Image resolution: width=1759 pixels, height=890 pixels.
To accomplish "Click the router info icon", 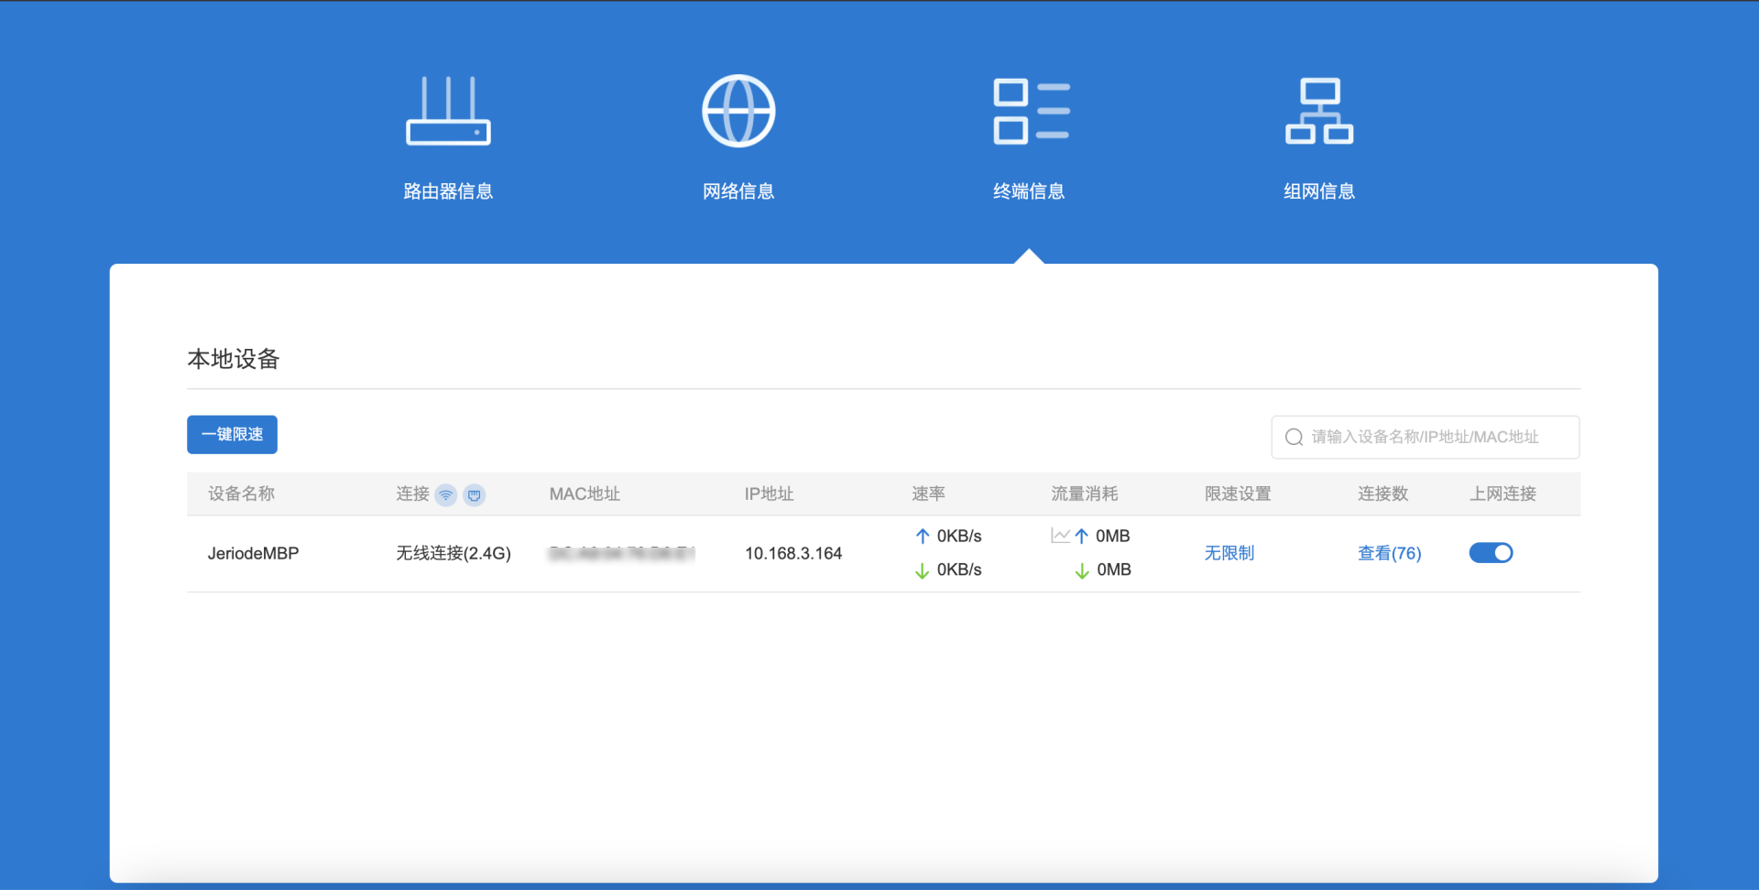I will pyautogui.click(x=448, y=111).
